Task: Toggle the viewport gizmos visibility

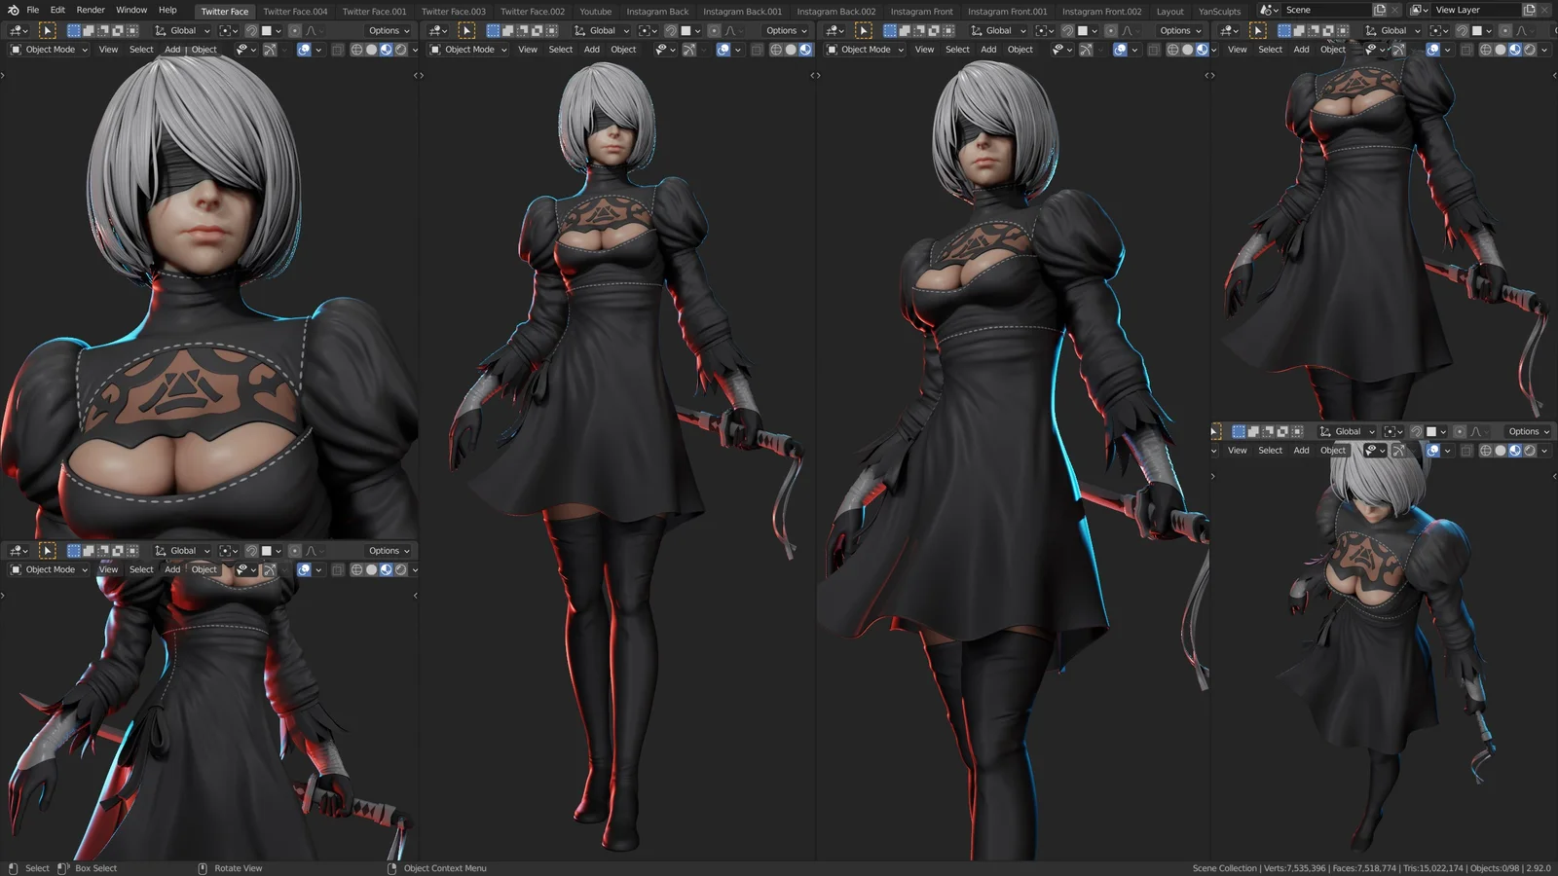Action: point(270,49)
